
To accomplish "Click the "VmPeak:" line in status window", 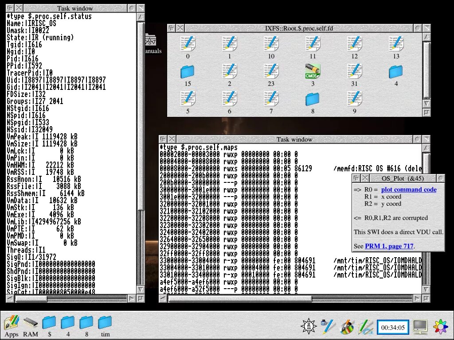I will click(x=42, y=137).
